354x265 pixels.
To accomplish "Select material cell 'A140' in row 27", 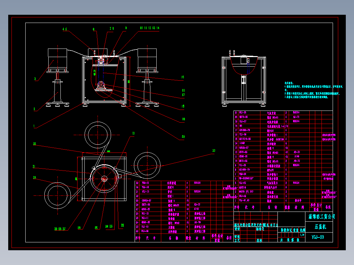I will tap(196, 209).
